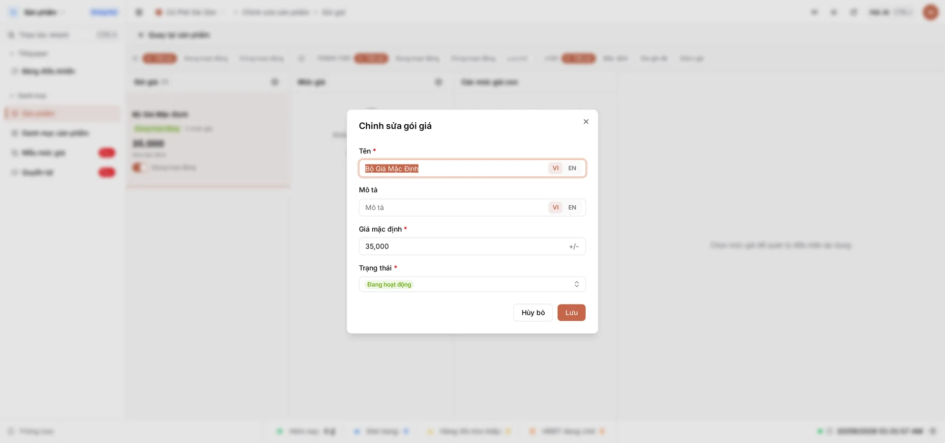The image size is (945, 443).
Task: Click the sidebar collapse icon beside breadcrumb
Action: pos(139,12)
